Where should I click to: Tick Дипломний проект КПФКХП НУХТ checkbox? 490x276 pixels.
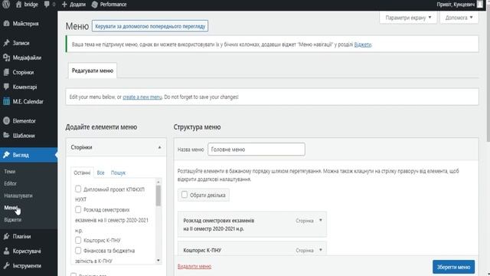click(x=78, y=189)
